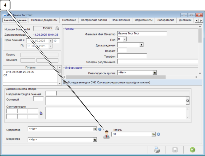Open document icon beside Сопутствующие codes
The image size is (205, 156).
[x=41, y=113]
